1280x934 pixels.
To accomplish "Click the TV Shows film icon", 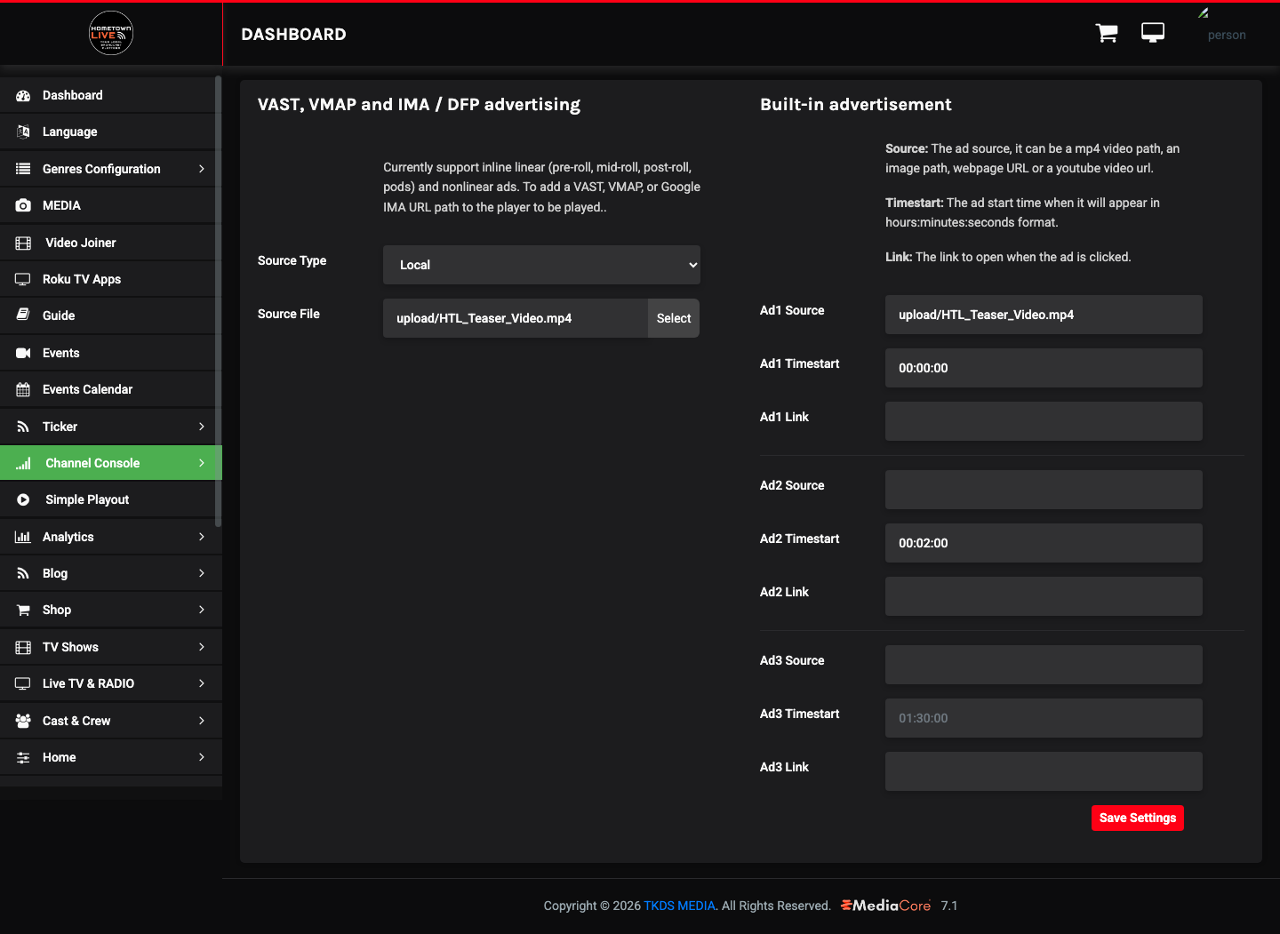I will (x=23, y=647).
